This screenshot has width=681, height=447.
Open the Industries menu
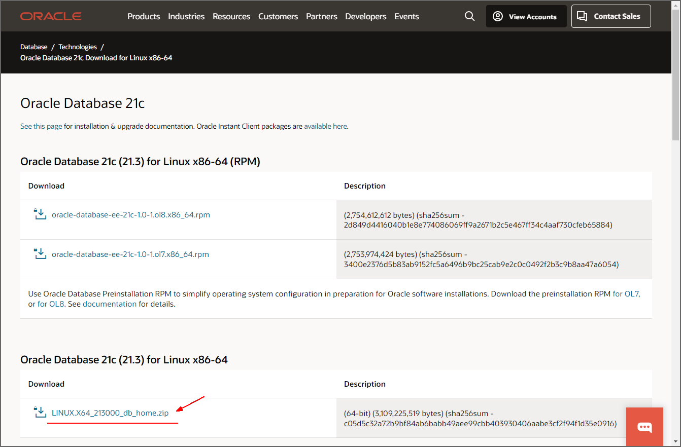coord(186,16)
